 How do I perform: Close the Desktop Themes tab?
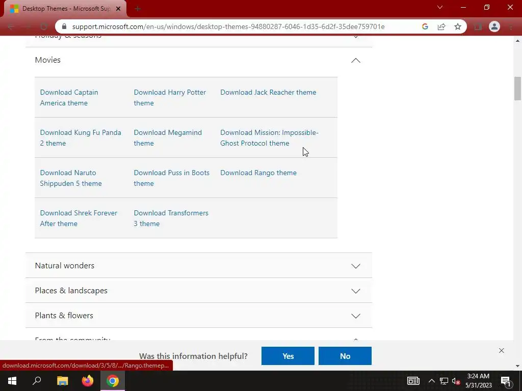click(118, 9)
